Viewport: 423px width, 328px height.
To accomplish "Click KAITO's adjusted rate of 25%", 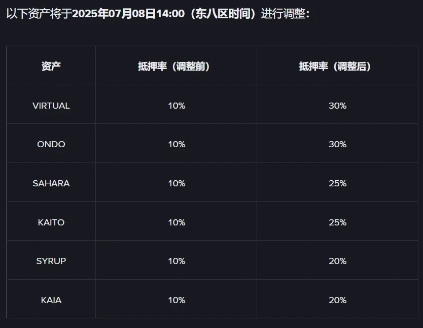I will point(337,222).
